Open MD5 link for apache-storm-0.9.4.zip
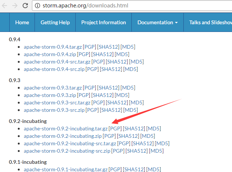Screen dimensions: 232x172 click(x=122, y=54)
